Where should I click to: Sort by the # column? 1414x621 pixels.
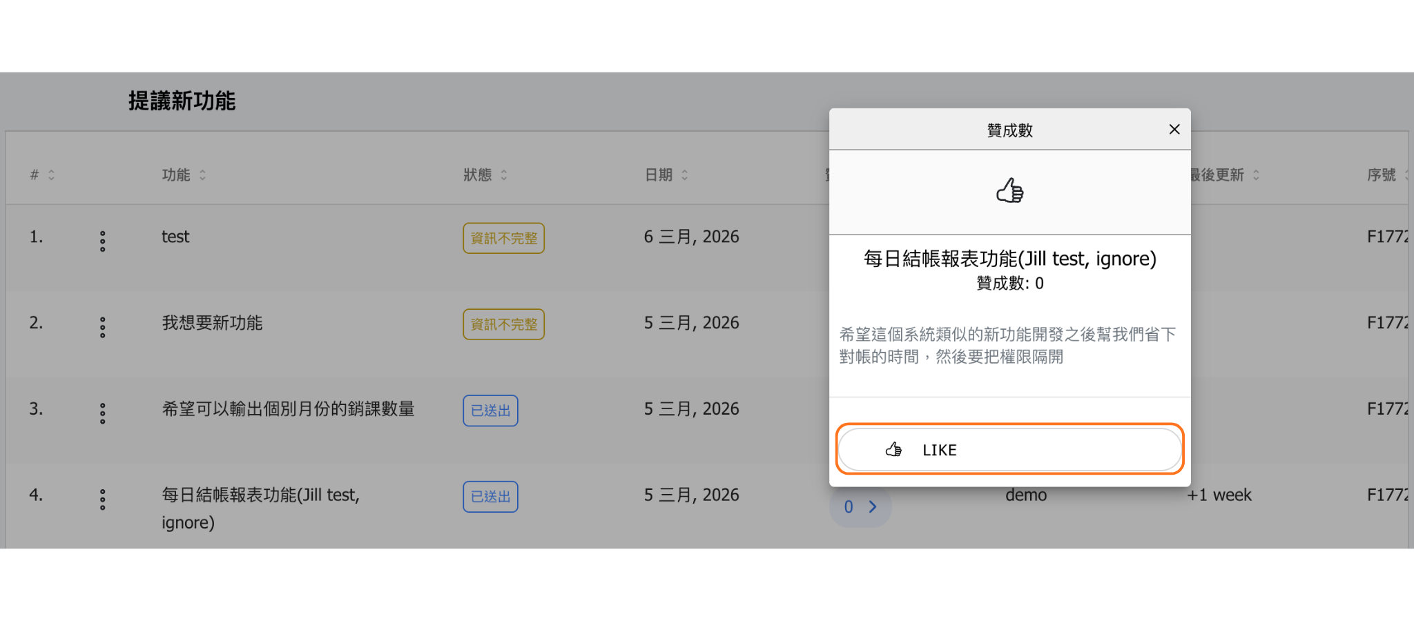(42, 175)
